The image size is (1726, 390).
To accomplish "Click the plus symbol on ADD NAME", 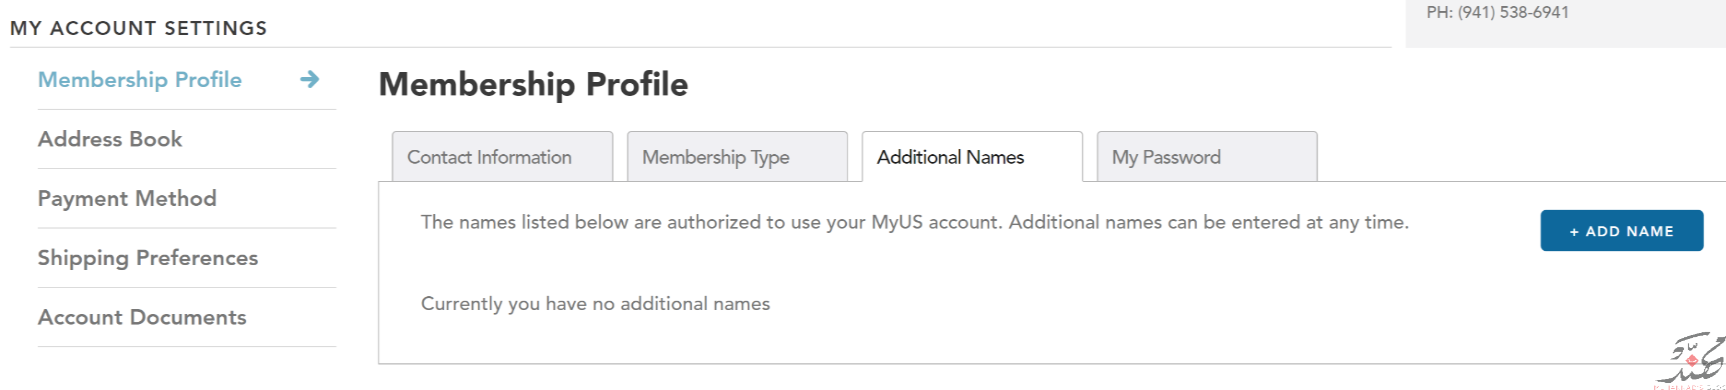I will 1574,231.
